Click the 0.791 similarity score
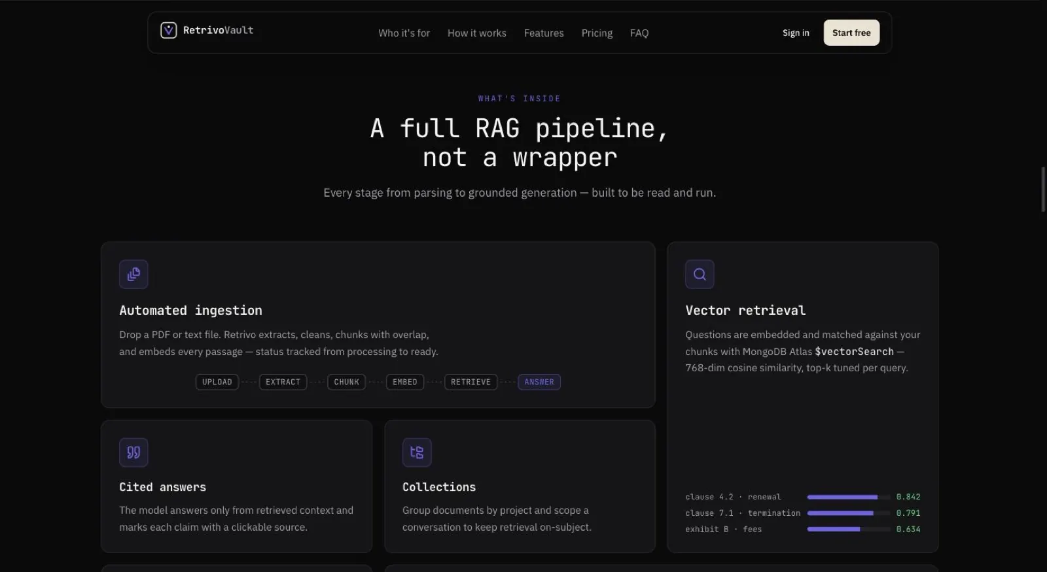This screenshot has width=1047, height=572. click(908, 513)
